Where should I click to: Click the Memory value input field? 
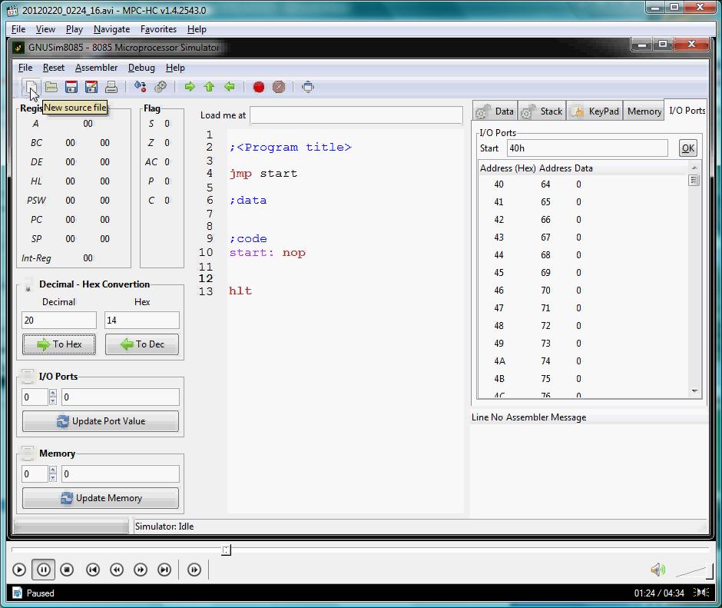coord(120,474)
